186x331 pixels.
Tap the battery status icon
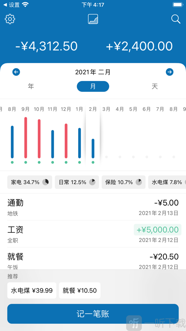coord(177,4)
